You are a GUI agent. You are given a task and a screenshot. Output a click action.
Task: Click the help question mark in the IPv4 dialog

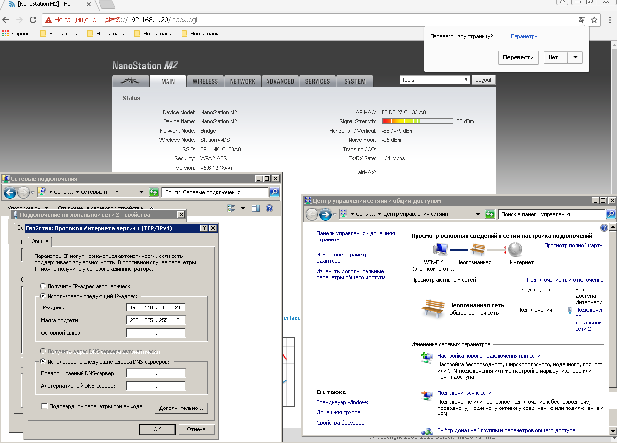pyautogui.click(x=204, y=228)
